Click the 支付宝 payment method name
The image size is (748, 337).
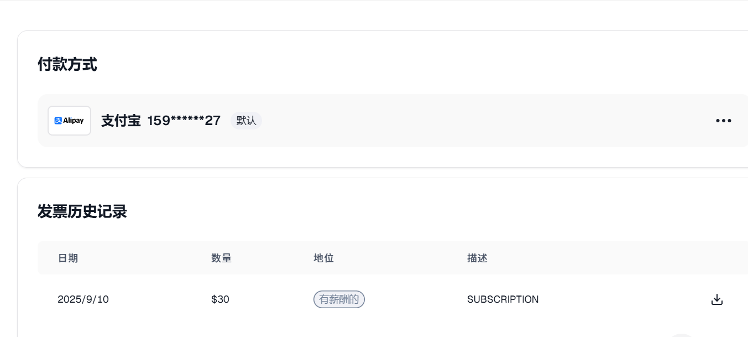121,121
